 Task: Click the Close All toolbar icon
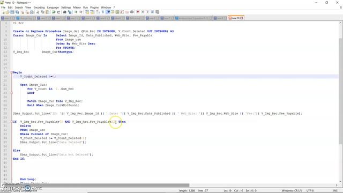tap(27, 12)
